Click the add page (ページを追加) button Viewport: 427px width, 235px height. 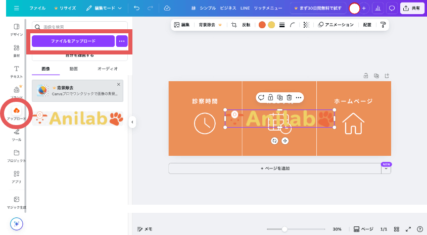(x=274, y=168)
